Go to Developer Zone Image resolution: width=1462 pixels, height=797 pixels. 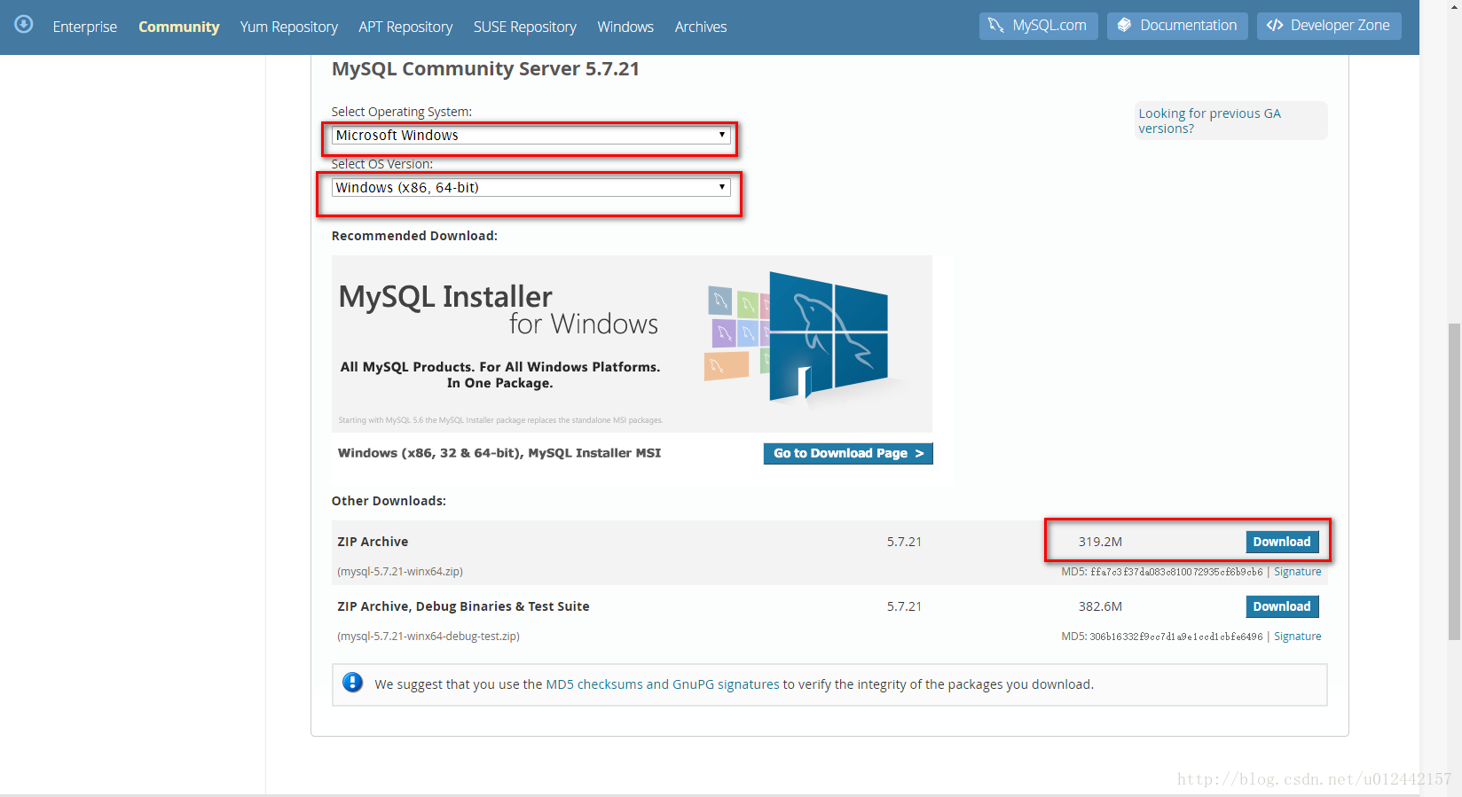1329,26
